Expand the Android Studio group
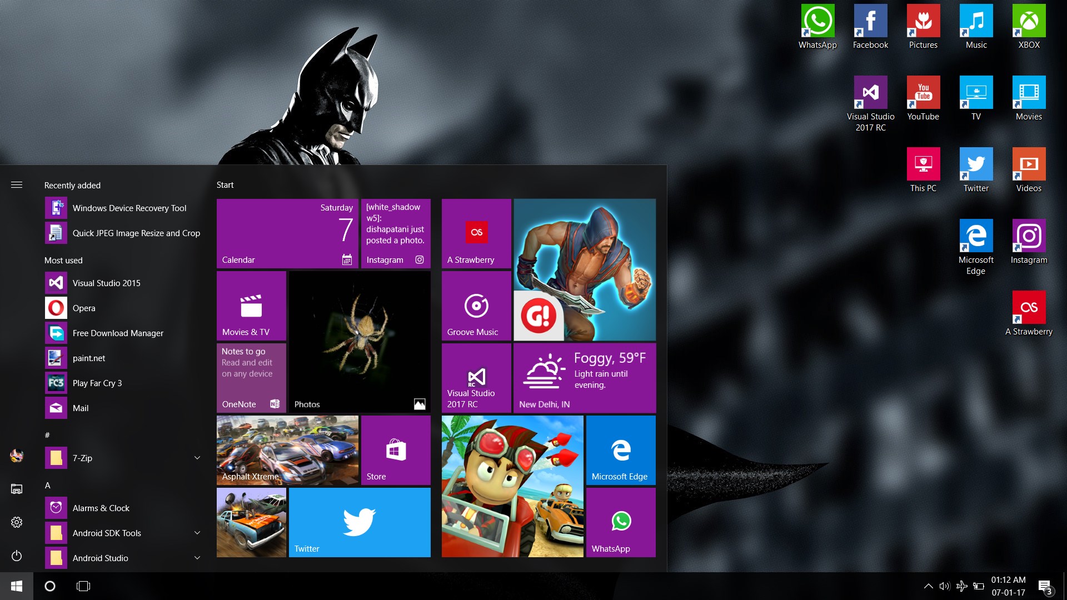 (x=197, y=558)
